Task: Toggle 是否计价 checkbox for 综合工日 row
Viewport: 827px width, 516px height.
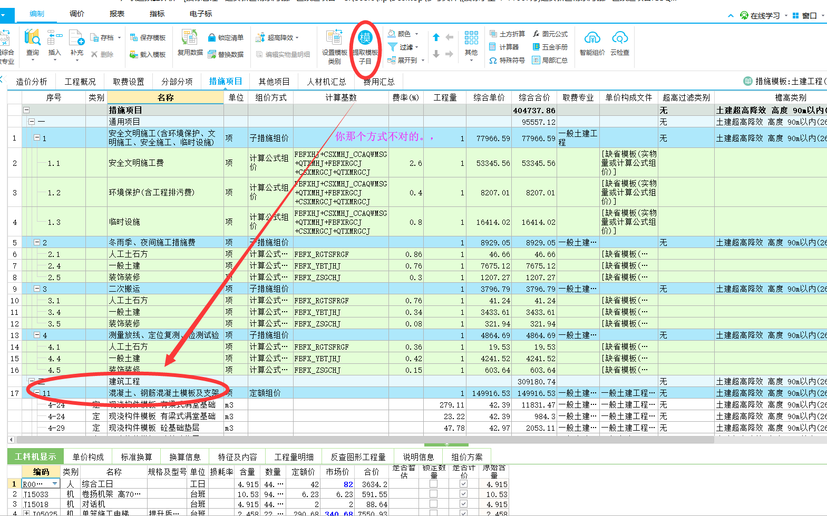Action: click(463, 484)
